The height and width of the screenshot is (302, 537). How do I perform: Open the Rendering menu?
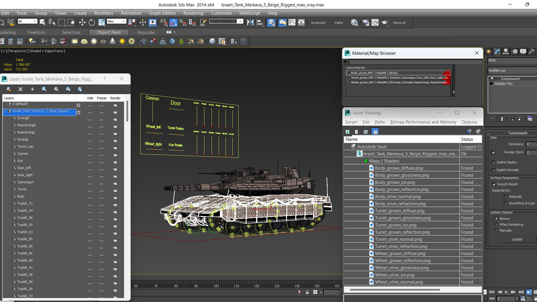point(193,13)
